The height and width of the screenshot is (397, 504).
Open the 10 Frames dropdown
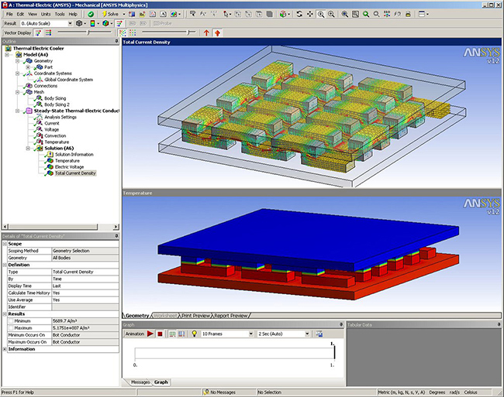251,334
